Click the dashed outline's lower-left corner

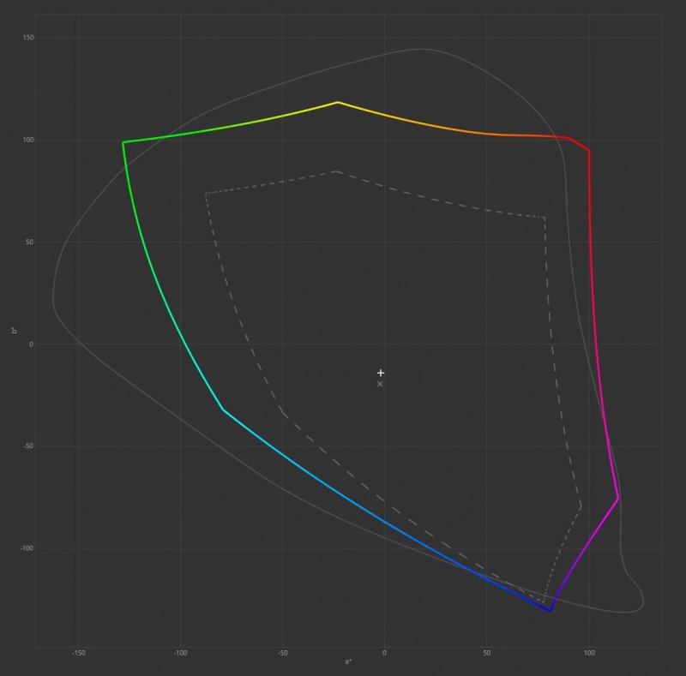pos(282,412)
